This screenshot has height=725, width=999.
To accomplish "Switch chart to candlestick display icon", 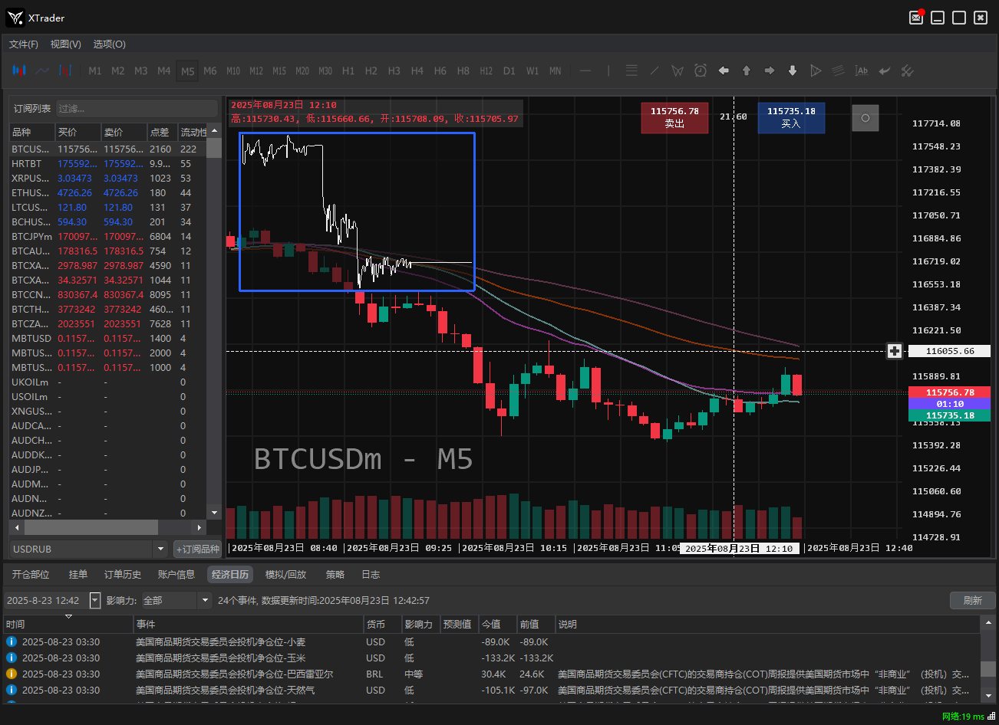I will (19, 71).
